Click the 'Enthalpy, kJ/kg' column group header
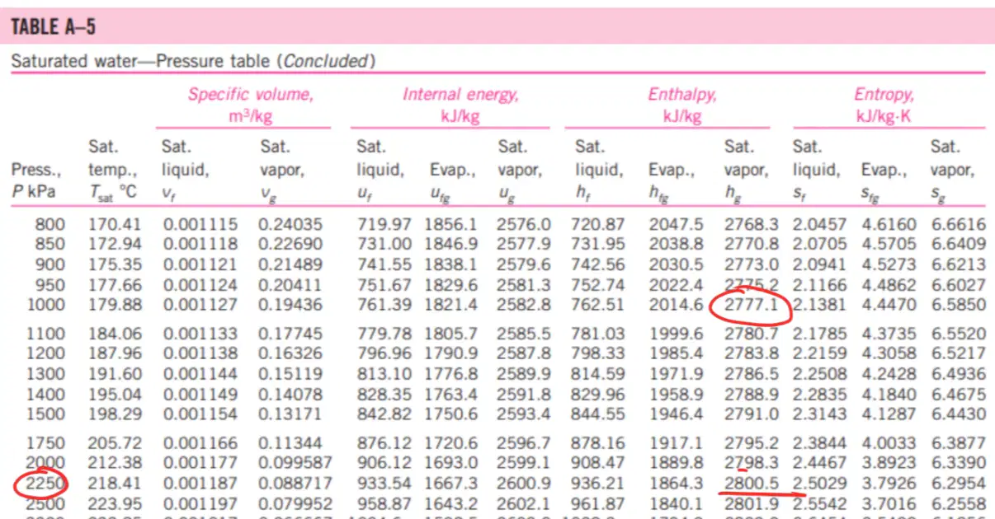995x519 pixels. coord(681,105)
